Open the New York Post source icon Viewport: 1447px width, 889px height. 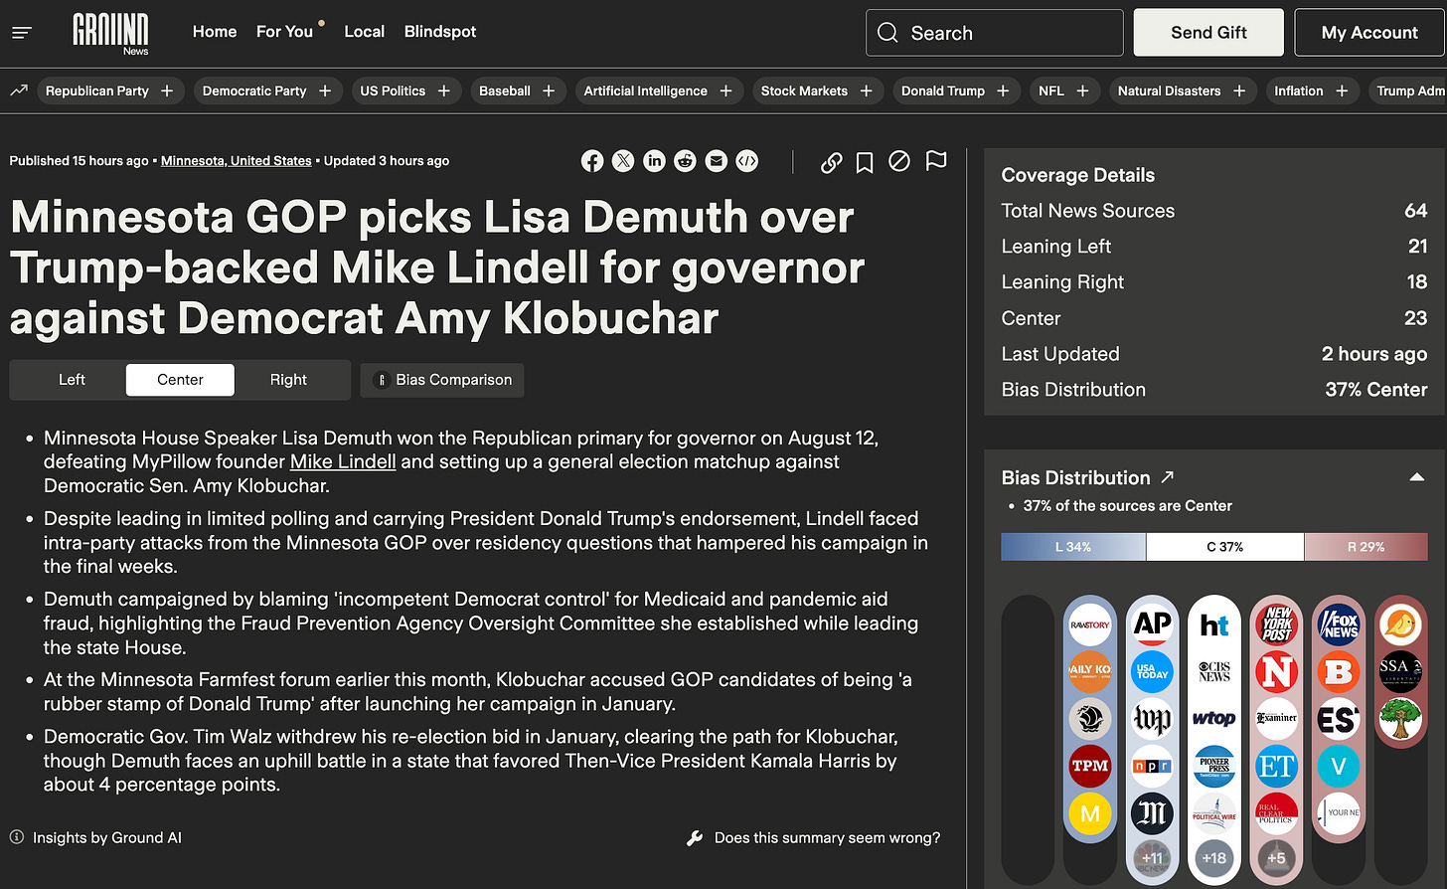(x=1276, y=624)
